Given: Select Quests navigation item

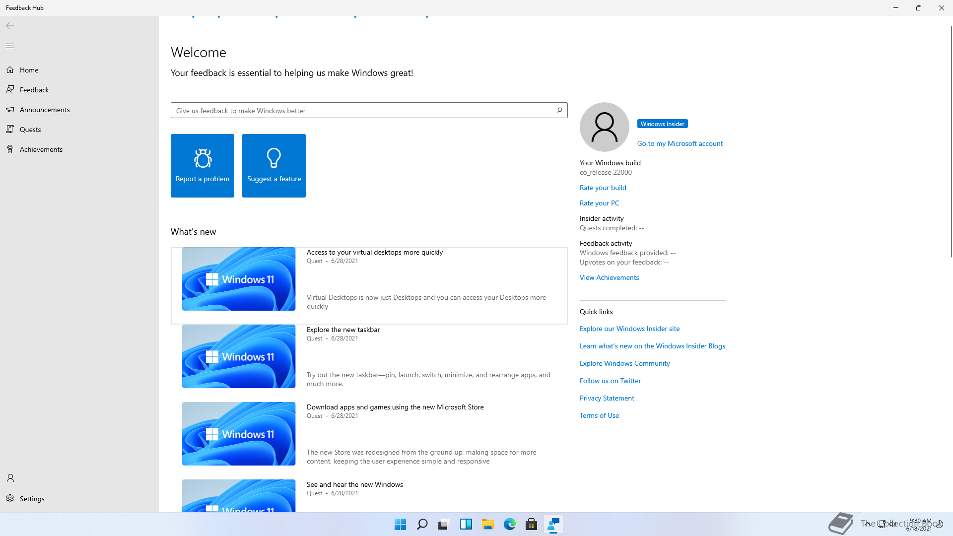Looking at the screenshot, I should (x=30, y=130).
